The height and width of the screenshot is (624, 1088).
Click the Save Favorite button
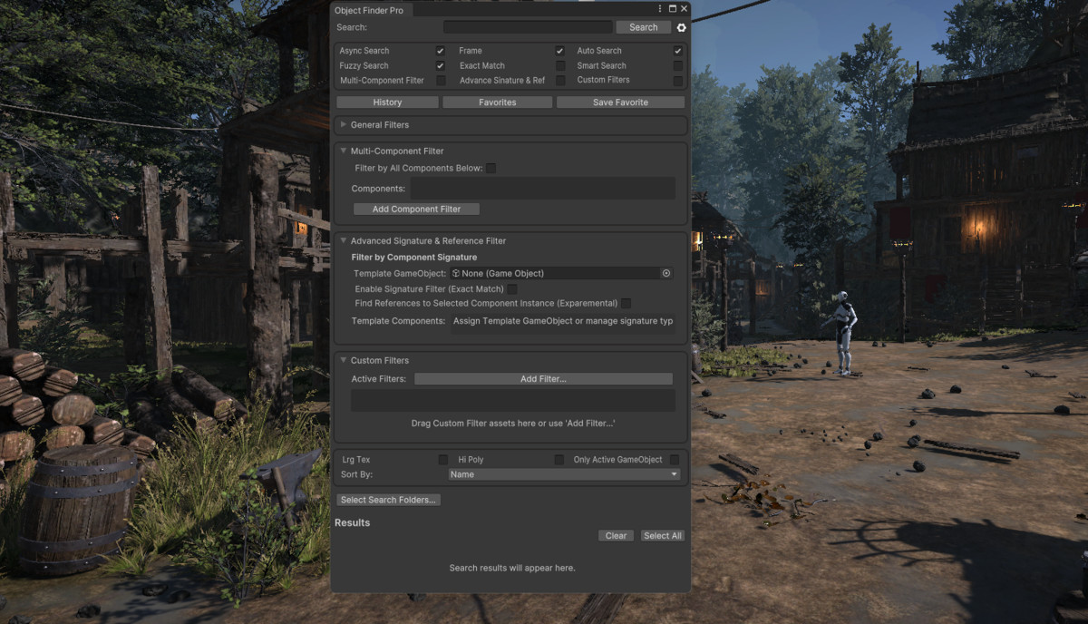coord(619,102)
